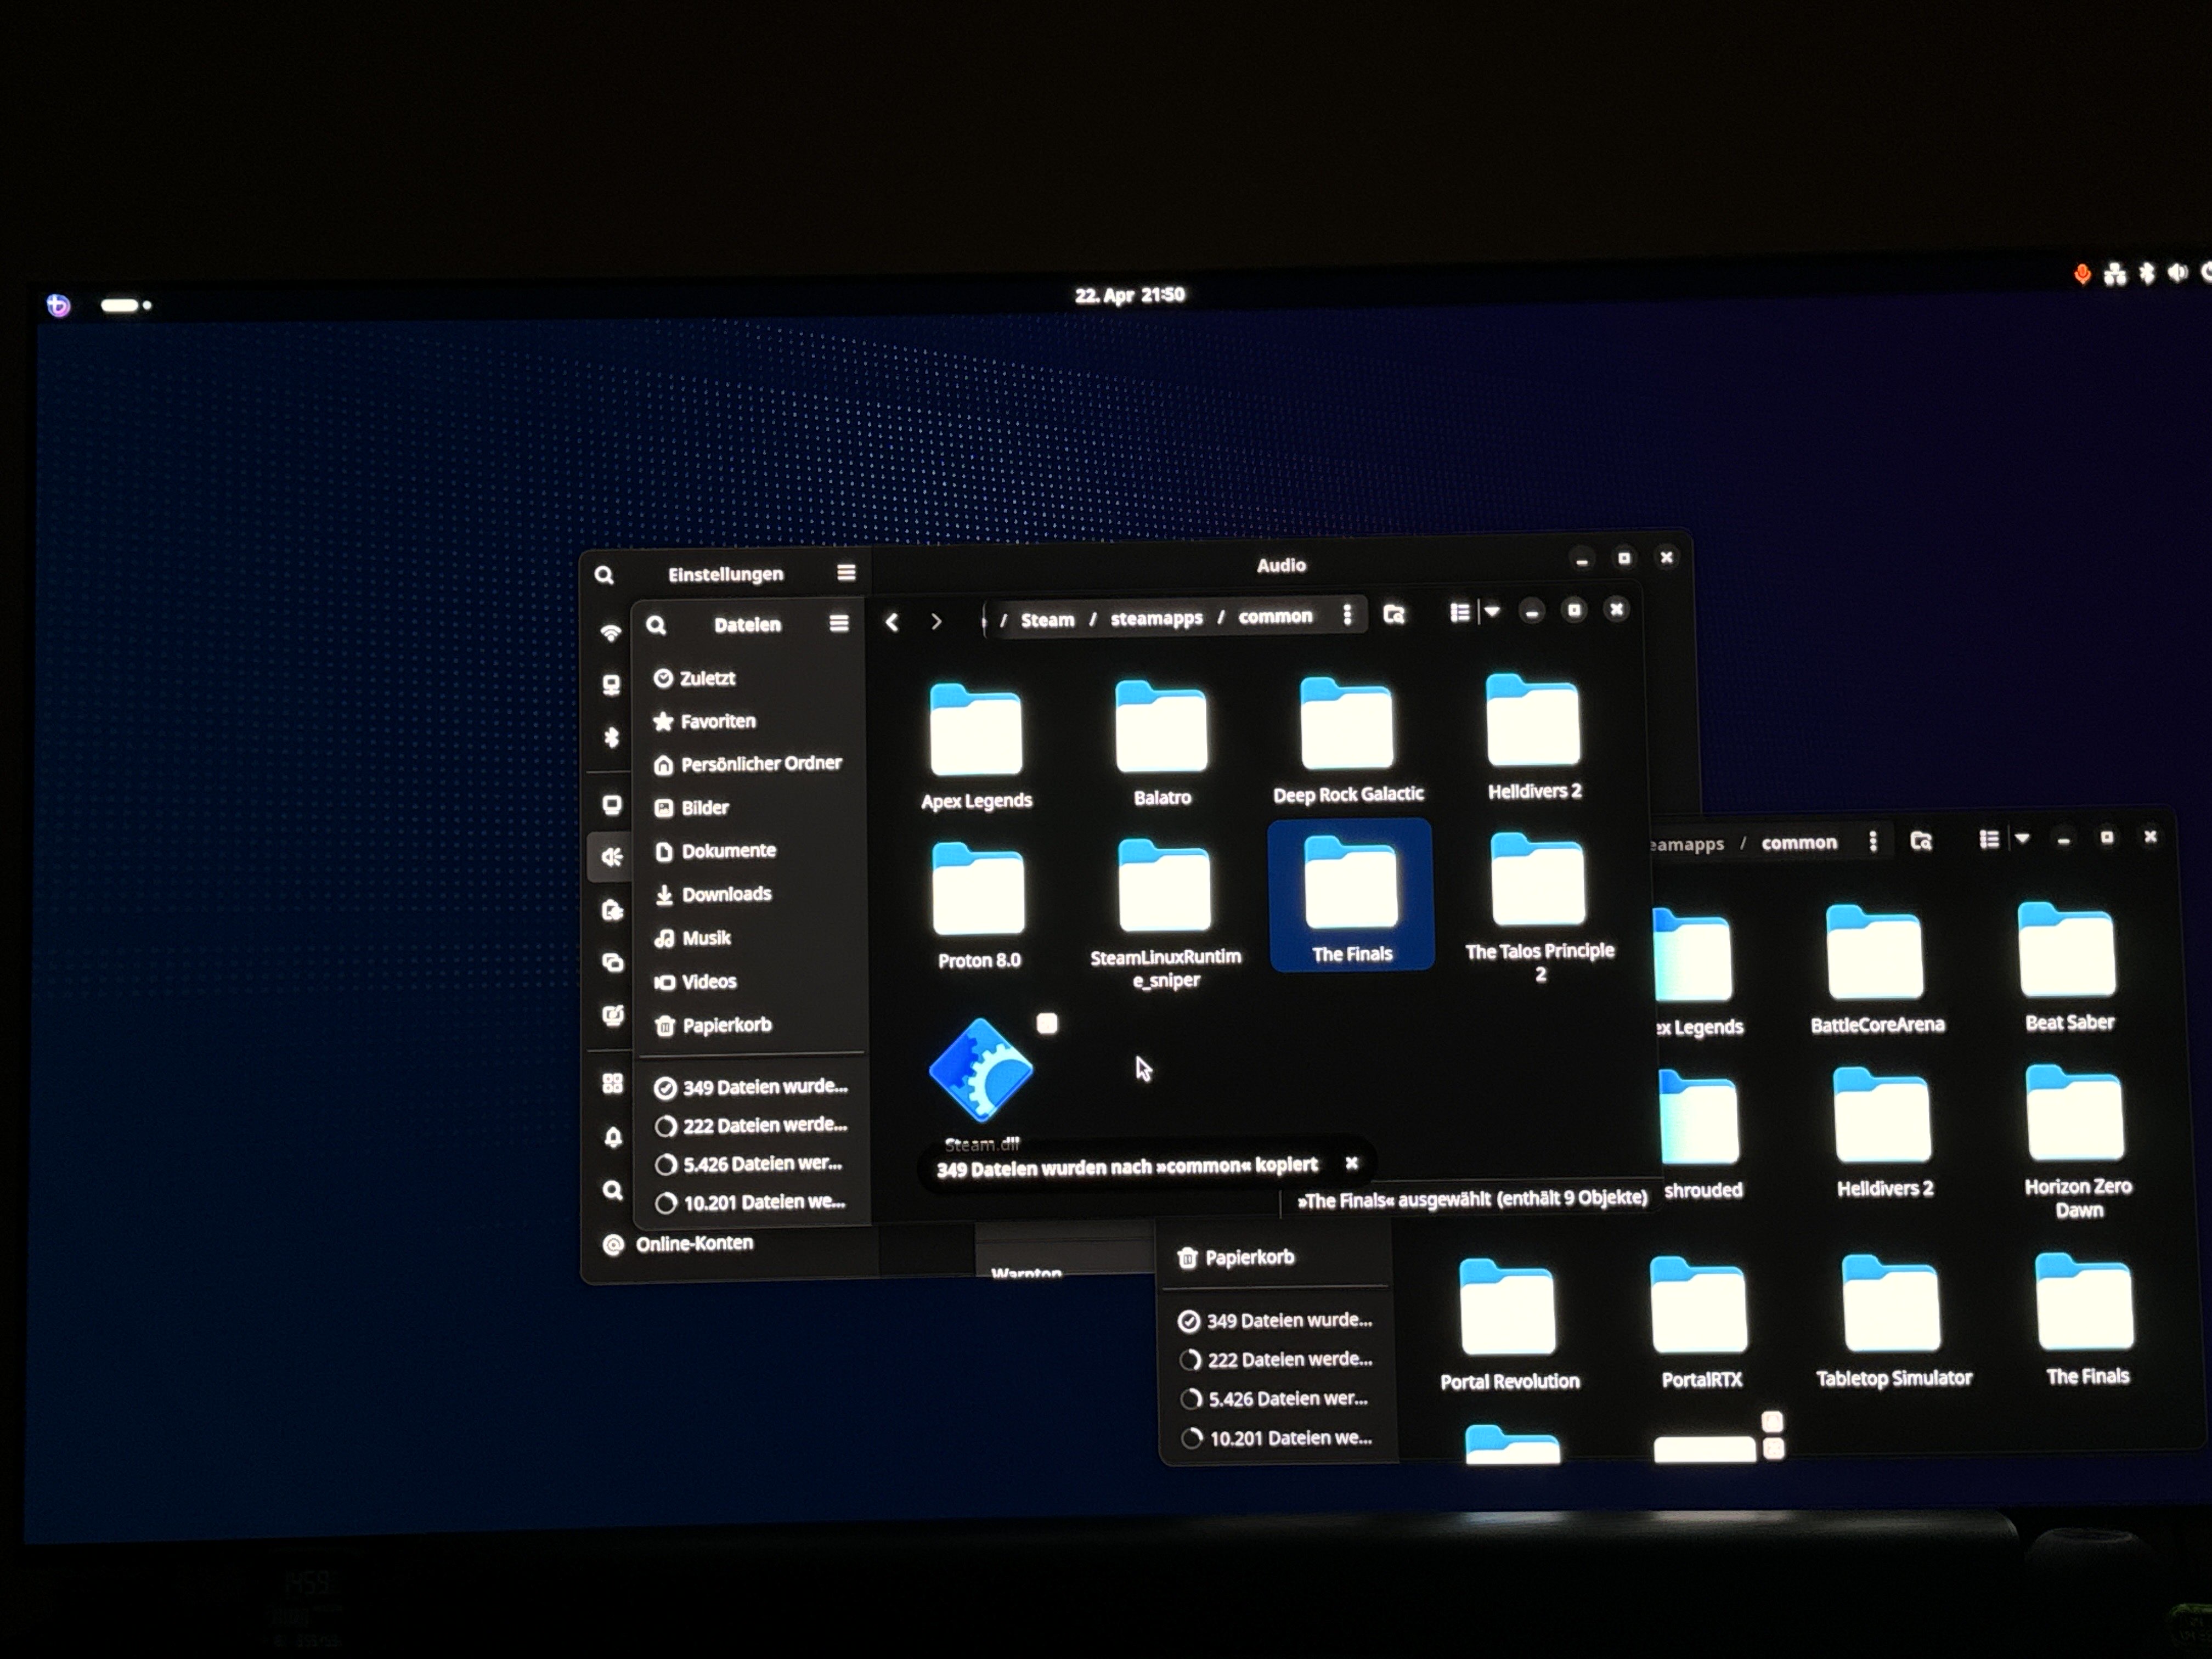Click the search icon in the Dateien sidebar header
The height and width of the screenshot is (1659, 2212).
[x=656, y=626]
